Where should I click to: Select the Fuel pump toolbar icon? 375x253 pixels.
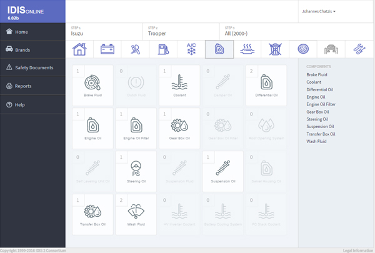[163, 49]
